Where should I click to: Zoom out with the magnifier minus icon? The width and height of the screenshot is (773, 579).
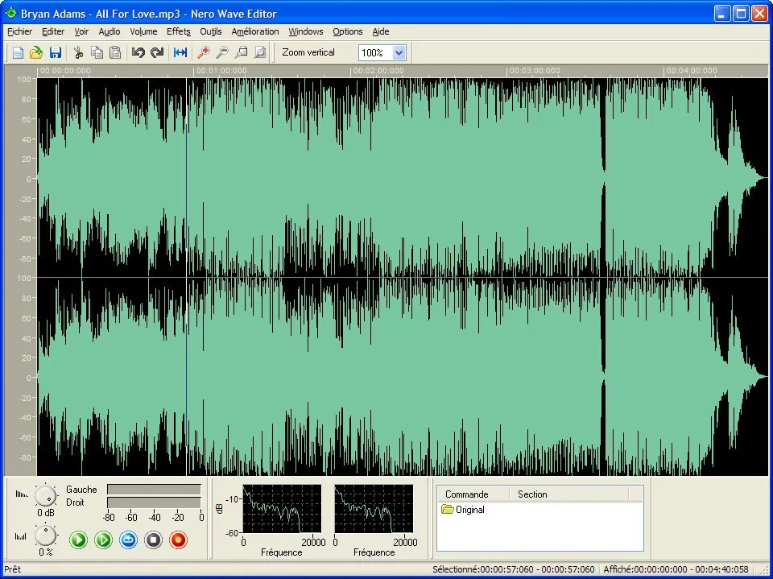[222, 53]
